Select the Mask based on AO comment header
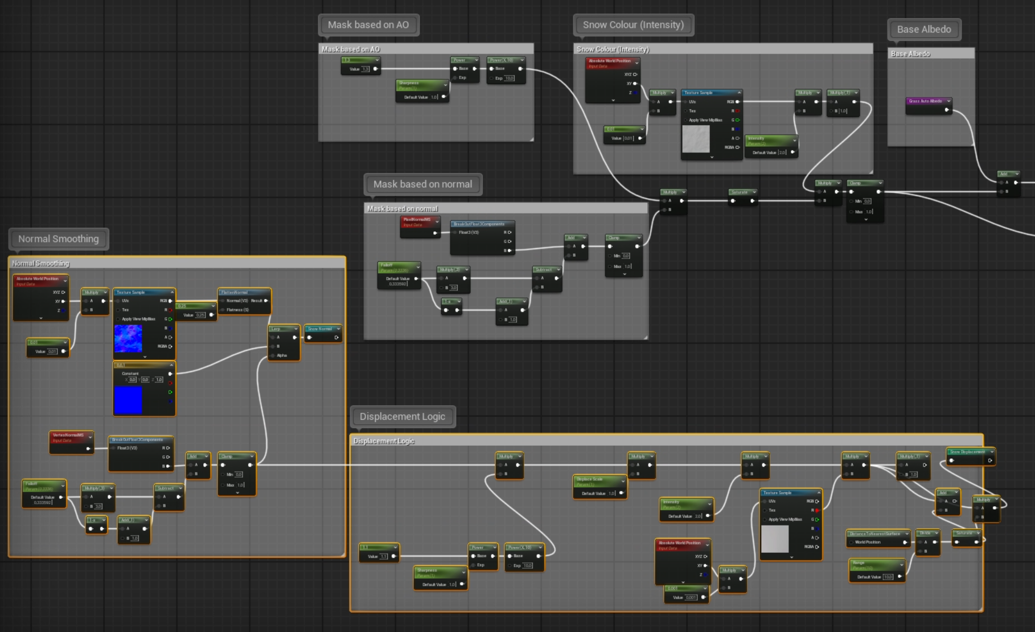1035x632 pixels. pyautogui.click(x=426, y=50)
